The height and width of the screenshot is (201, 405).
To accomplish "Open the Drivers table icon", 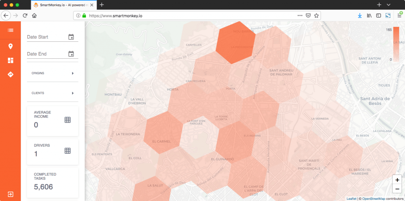I will [67, 151].
